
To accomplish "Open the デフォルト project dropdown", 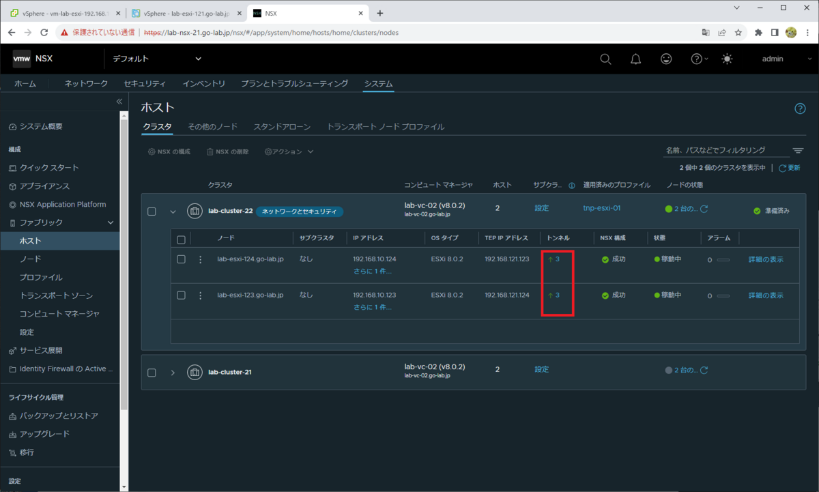I will pos(158,59).
